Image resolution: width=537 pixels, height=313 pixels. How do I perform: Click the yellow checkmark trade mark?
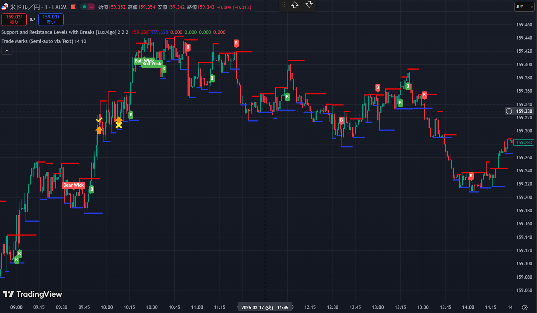click(x=99, y=120)
